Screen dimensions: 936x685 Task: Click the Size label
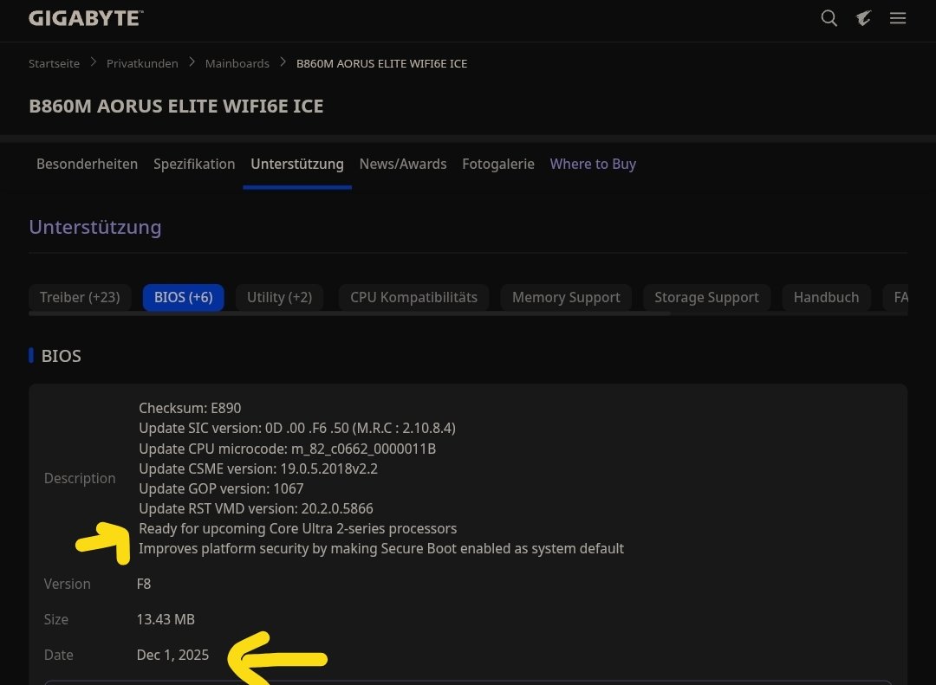(55, 619)
